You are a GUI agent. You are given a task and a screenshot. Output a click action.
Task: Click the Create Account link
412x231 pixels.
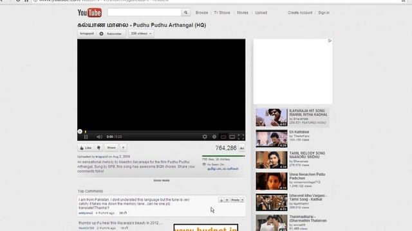point(300,13)
